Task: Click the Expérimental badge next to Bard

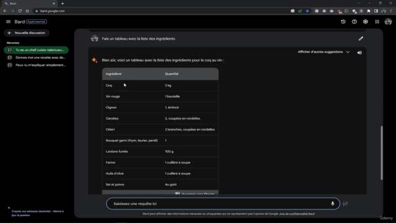Action: coord(37,22)
